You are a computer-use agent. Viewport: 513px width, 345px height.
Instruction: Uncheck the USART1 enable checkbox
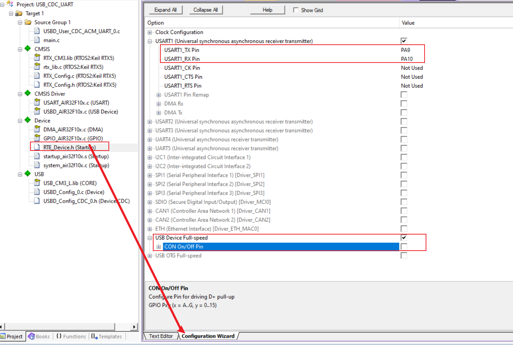404,41
